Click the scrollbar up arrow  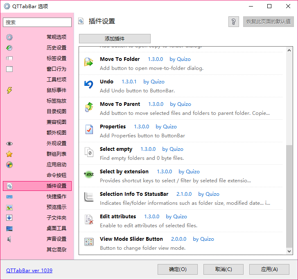point(289,51)
